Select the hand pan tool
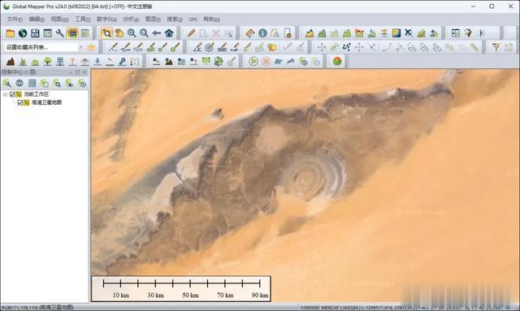The width and height of the screenshot is (520, 311). pos(119,33)
